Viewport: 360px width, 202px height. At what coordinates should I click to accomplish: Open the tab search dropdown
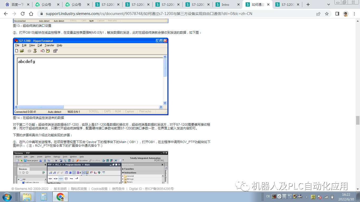(x=329, y=4)
